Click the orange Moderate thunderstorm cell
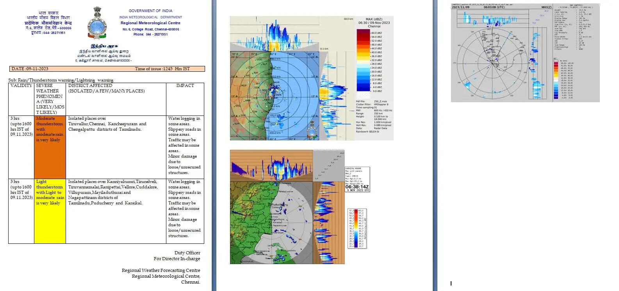Viewport: 619px width, 291px height. (50, 147)
